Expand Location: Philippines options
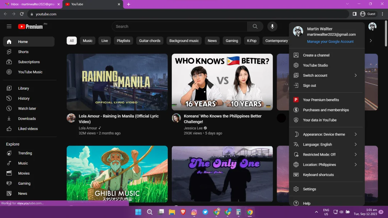The width and height of the screenshot is (388, 218). (x=327, y=165)
